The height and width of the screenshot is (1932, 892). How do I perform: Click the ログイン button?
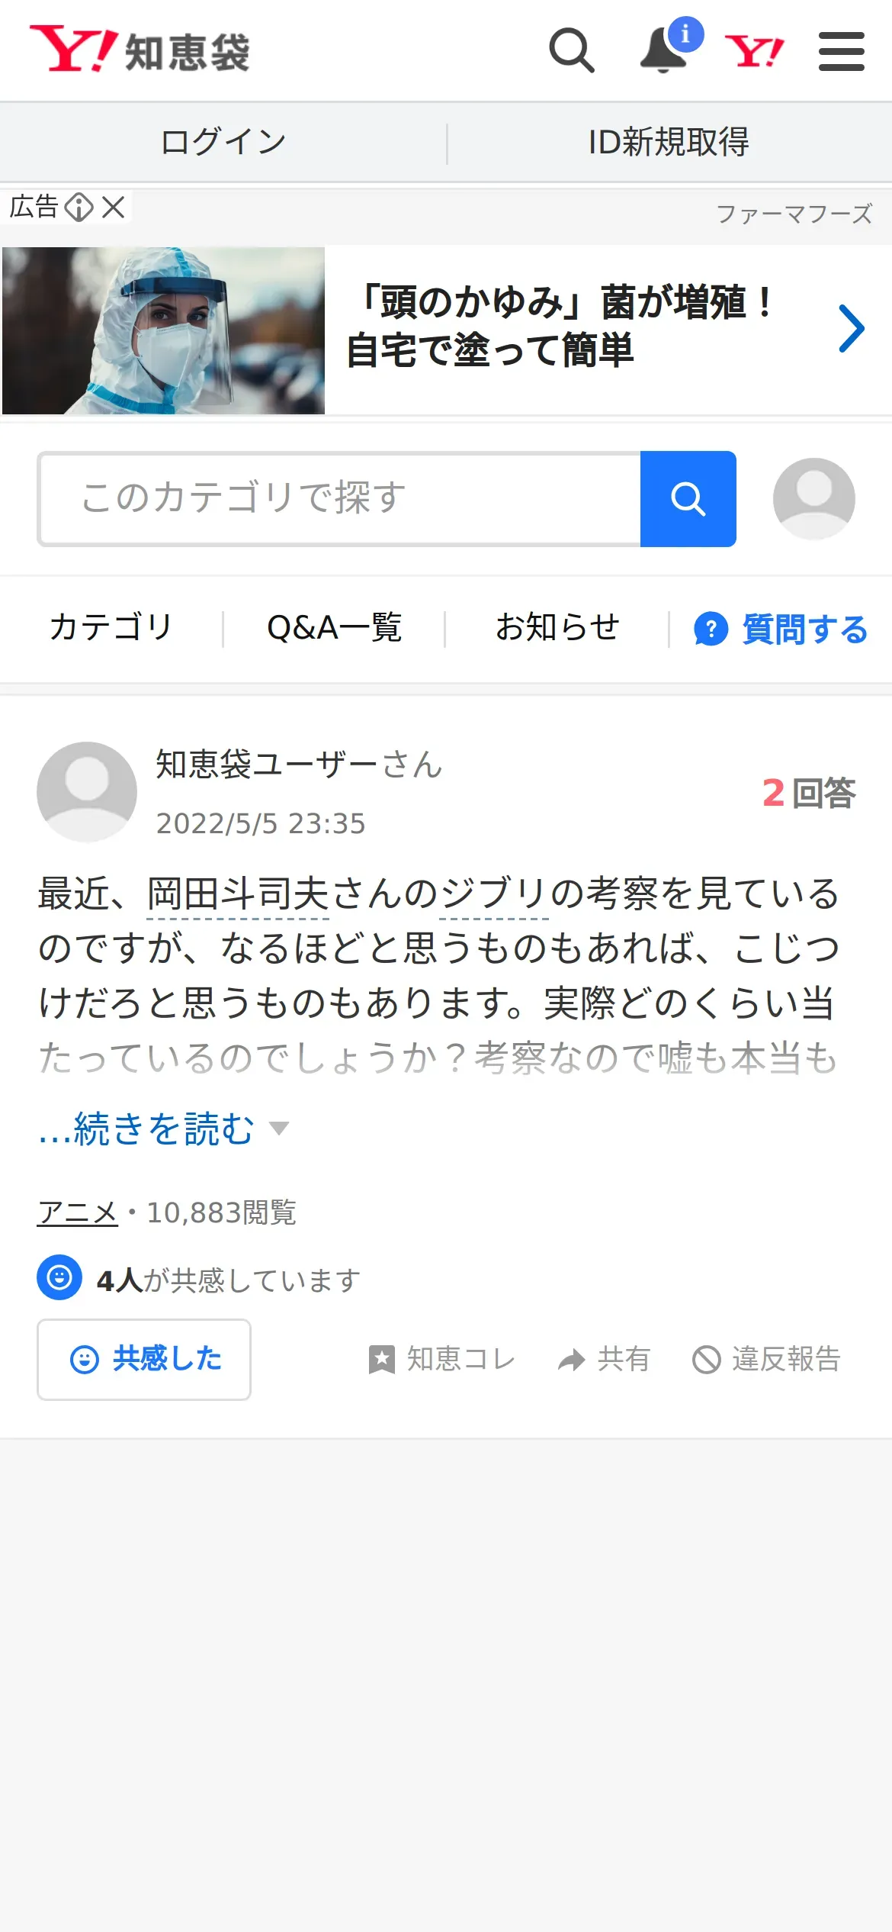click(223, 142)
